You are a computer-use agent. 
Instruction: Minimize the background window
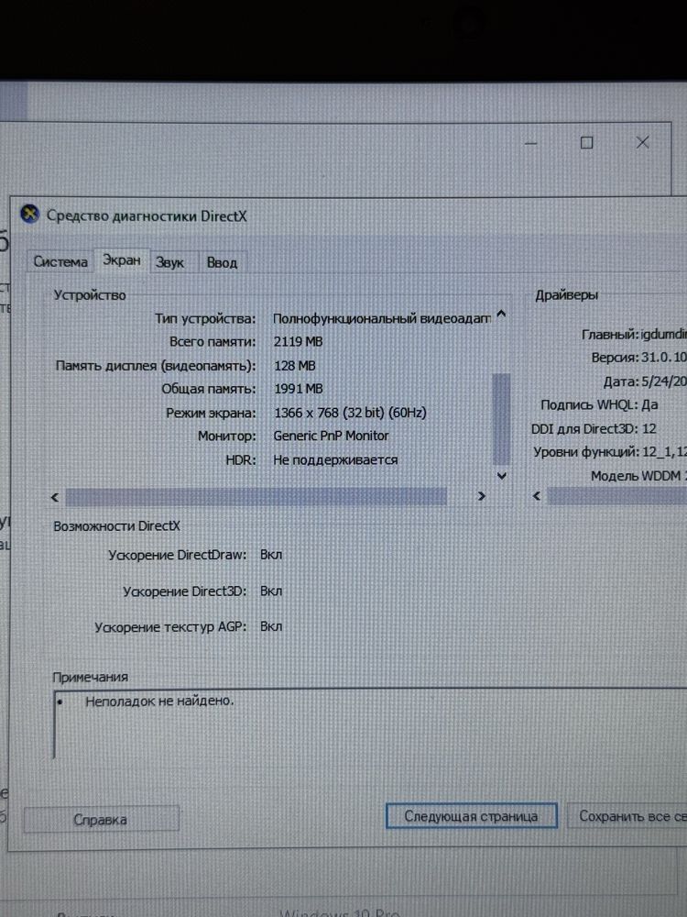click(x=530, y=143)
